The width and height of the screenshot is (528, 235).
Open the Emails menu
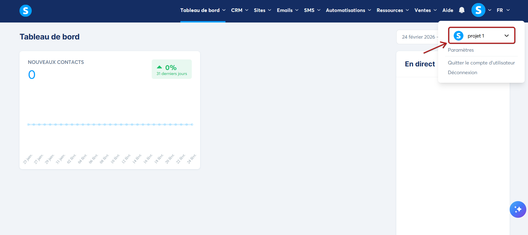point(288,10)
